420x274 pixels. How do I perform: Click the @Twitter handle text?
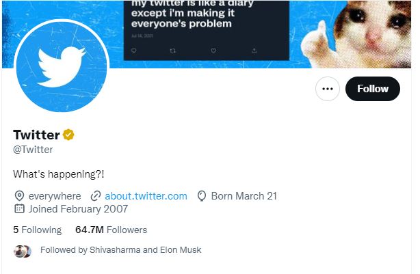click(x=33, y=150)
